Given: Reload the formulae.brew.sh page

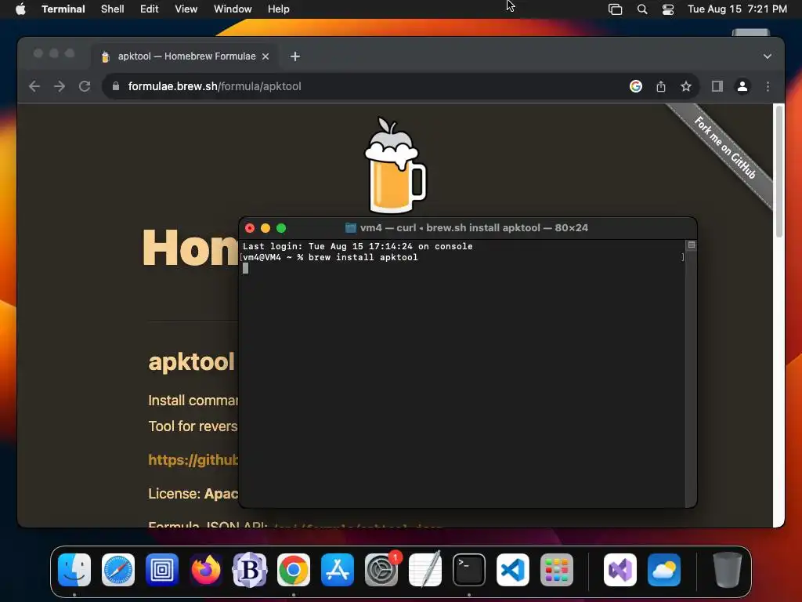Looking at the screenshot, I should (85, 86).
